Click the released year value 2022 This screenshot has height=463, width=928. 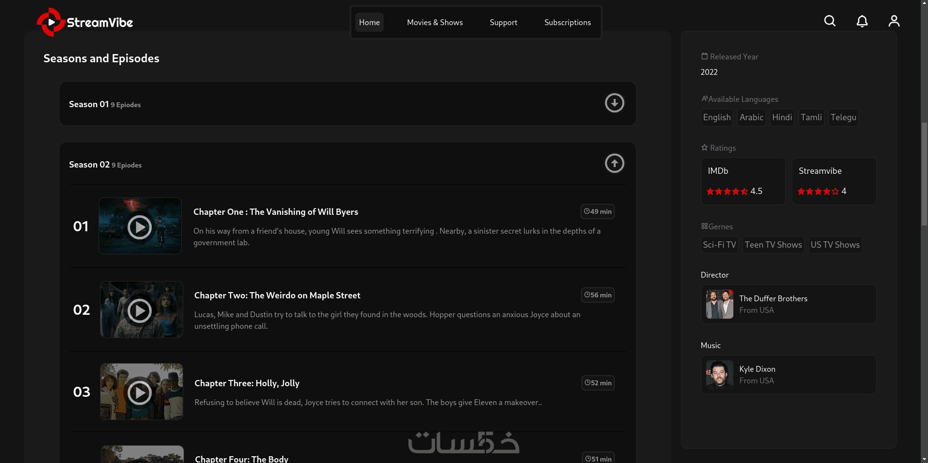click(709, 72)
